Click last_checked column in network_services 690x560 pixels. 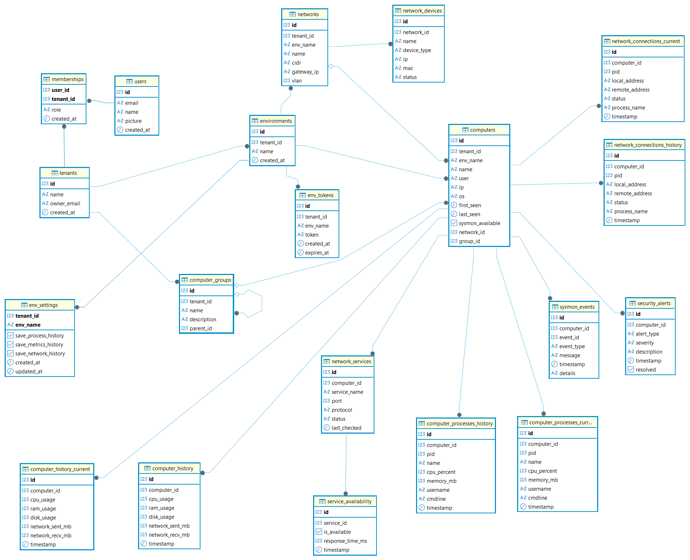[x=346, y=428]
